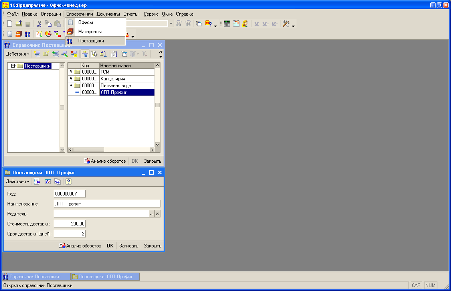
Task: Click the Open file icon
Action: point(19,24)
